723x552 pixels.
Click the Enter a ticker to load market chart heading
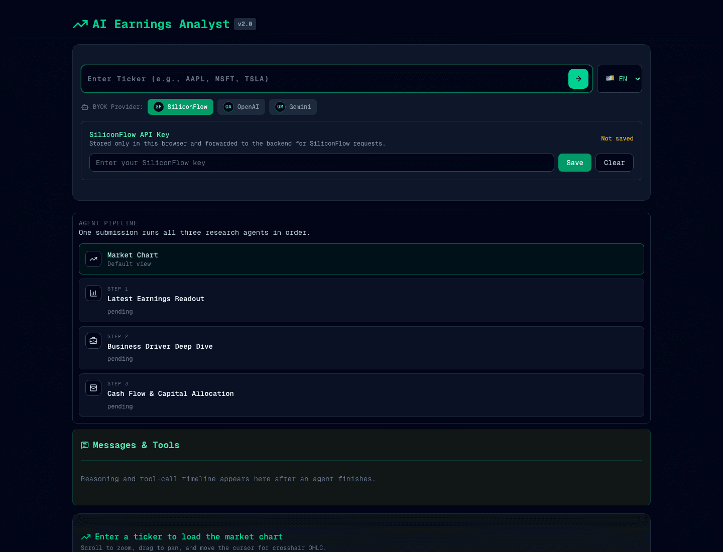(189, 537)
